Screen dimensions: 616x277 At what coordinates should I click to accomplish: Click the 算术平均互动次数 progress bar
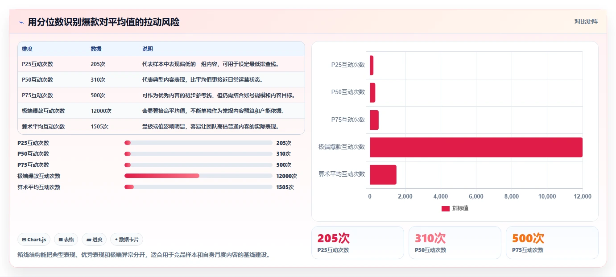click(198, 187)
